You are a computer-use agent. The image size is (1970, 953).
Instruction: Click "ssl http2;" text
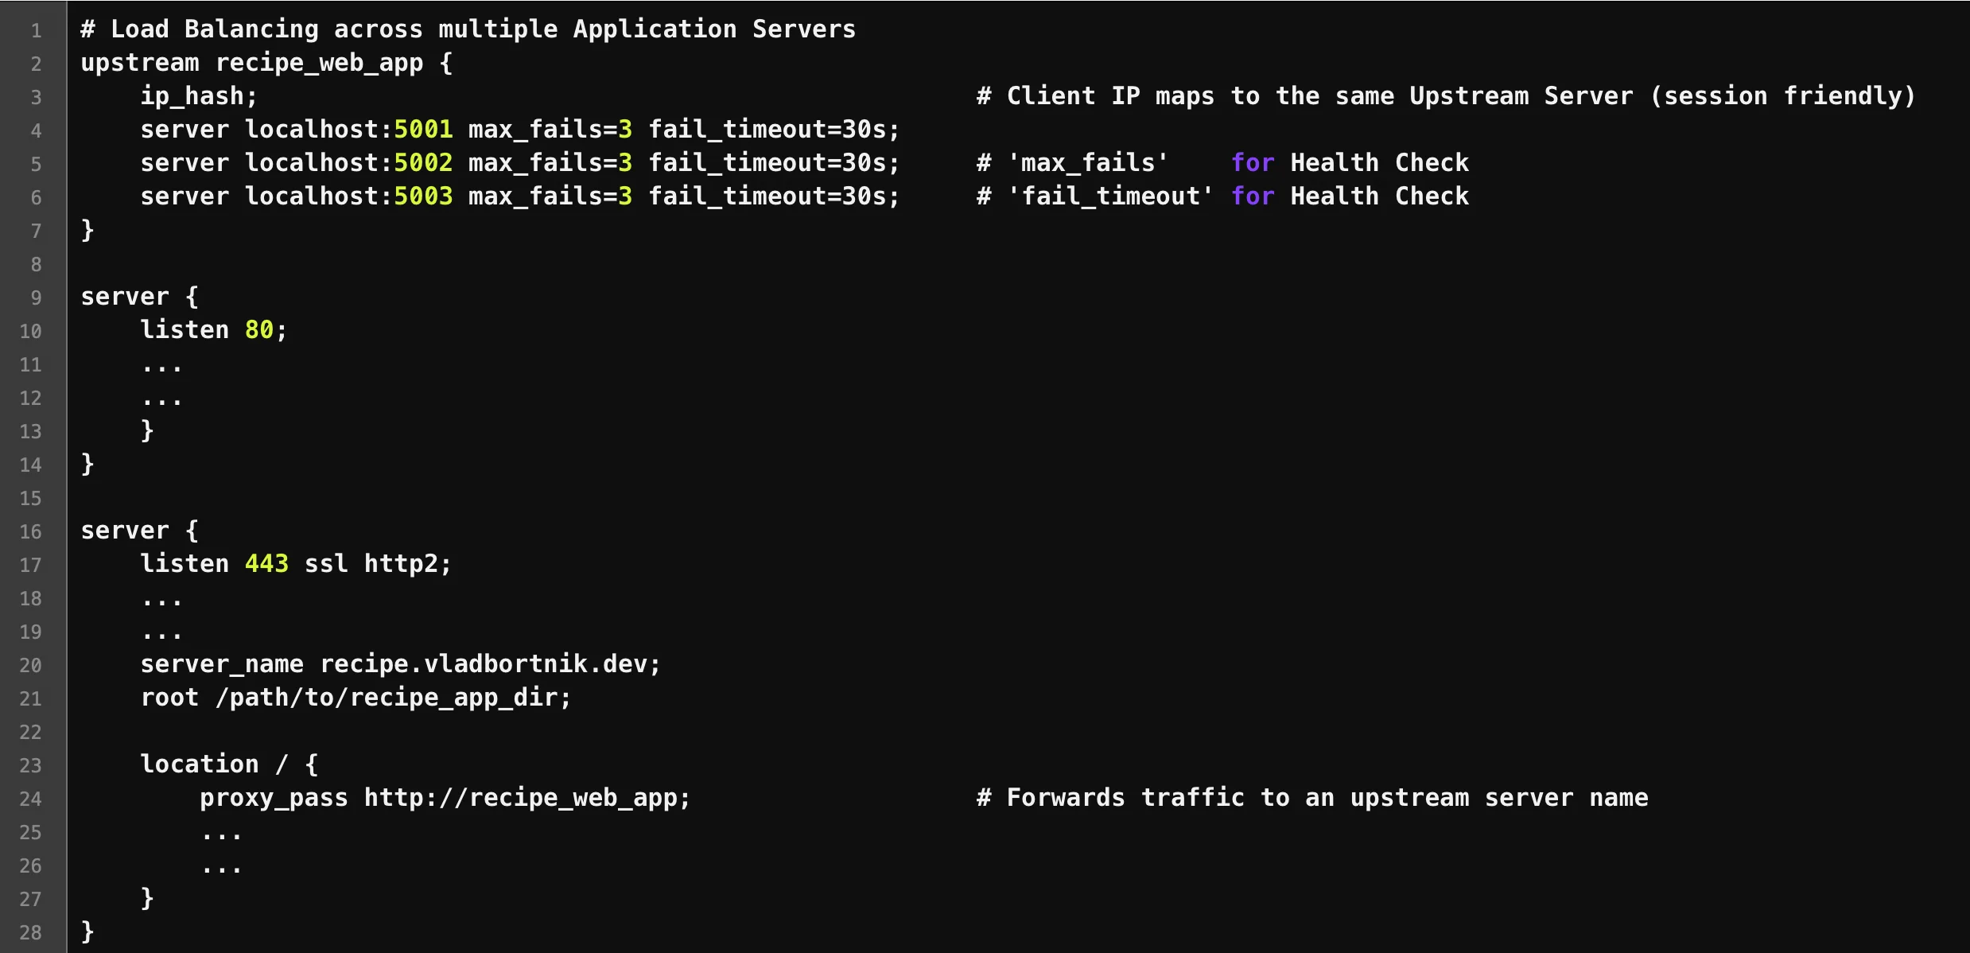coord(378,564)
